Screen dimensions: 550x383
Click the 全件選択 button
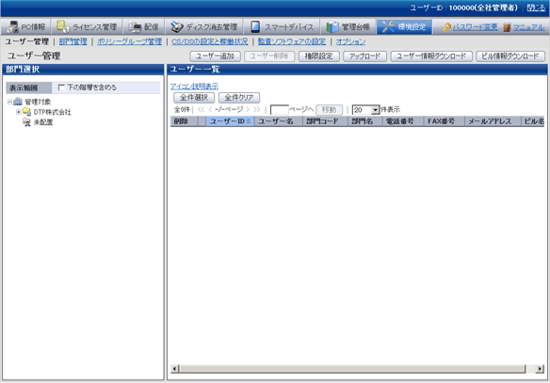coord(194,98)
